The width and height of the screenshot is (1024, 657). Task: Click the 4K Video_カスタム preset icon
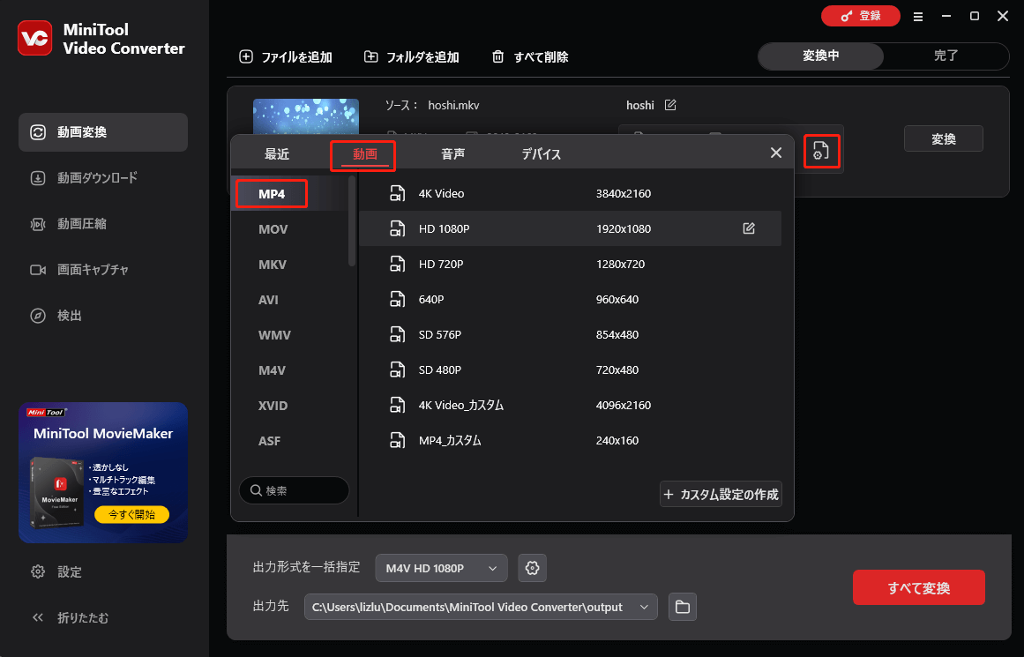(397, 405)
